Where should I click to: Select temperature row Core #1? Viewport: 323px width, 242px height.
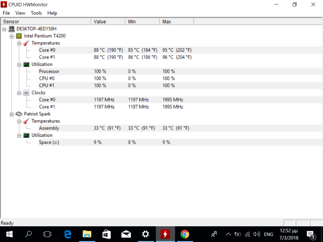(180, 57)
